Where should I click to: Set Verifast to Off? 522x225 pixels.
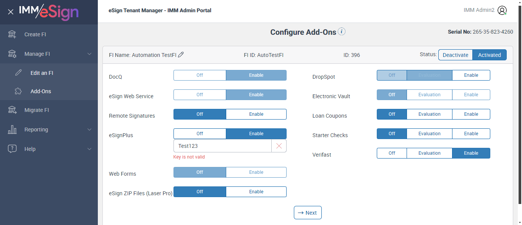pos(392,153)
